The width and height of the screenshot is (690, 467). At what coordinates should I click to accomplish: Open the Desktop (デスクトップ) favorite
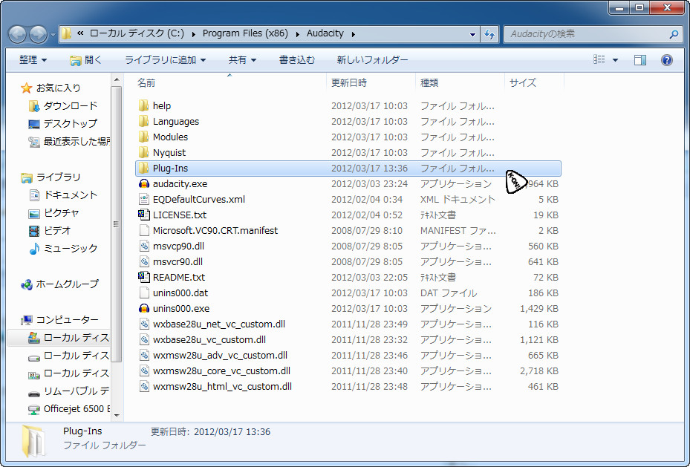click(x=62, y=123)
